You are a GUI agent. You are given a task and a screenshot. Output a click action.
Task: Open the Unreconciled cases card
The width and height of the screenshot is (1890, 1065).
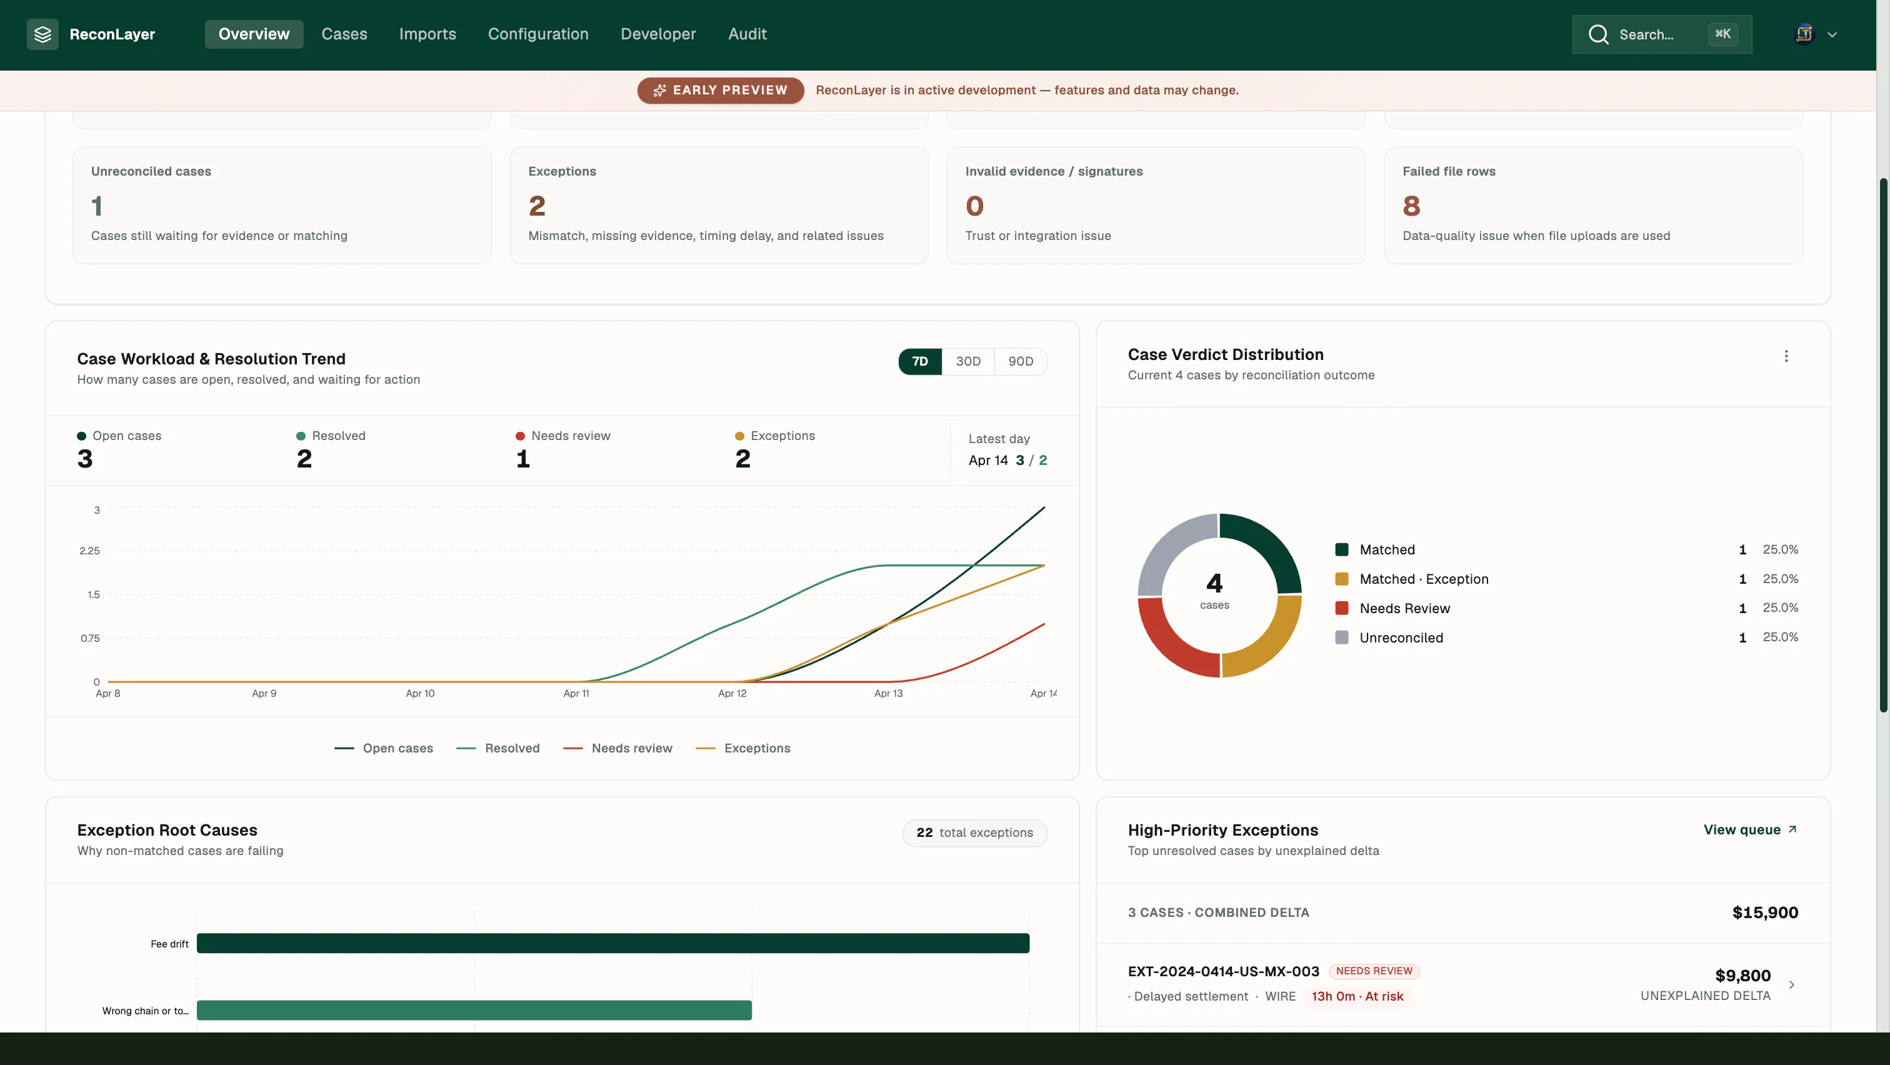coord(282,206)
